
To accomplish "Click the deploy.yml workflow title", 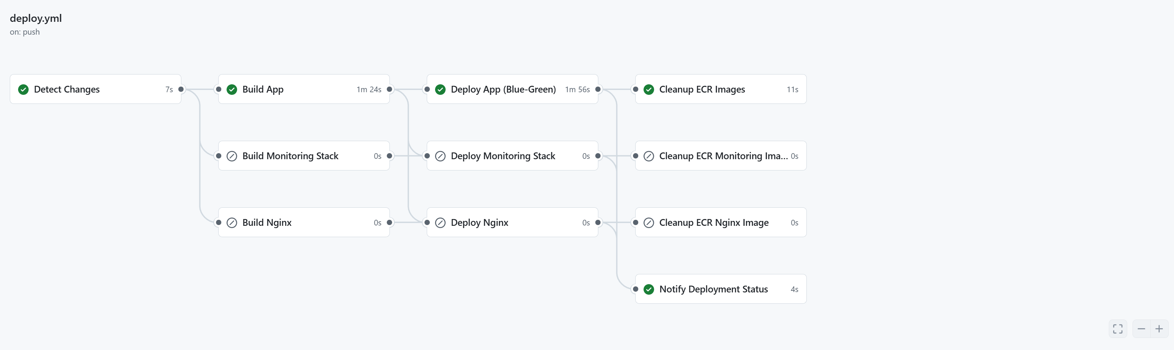I will (x=35, y=18).
